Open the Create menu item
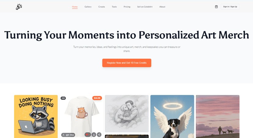 (101, 7)
